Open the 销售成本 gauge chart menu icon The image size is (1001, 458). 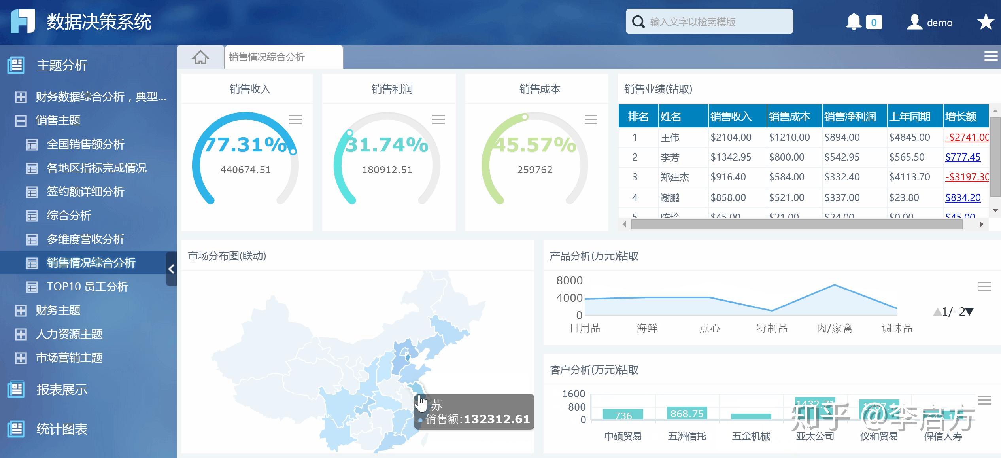(x=591, y=119)
